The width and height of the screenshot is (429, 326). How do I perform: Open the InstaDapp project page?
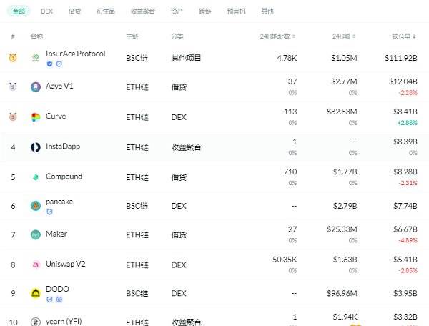tap(63, 147)
